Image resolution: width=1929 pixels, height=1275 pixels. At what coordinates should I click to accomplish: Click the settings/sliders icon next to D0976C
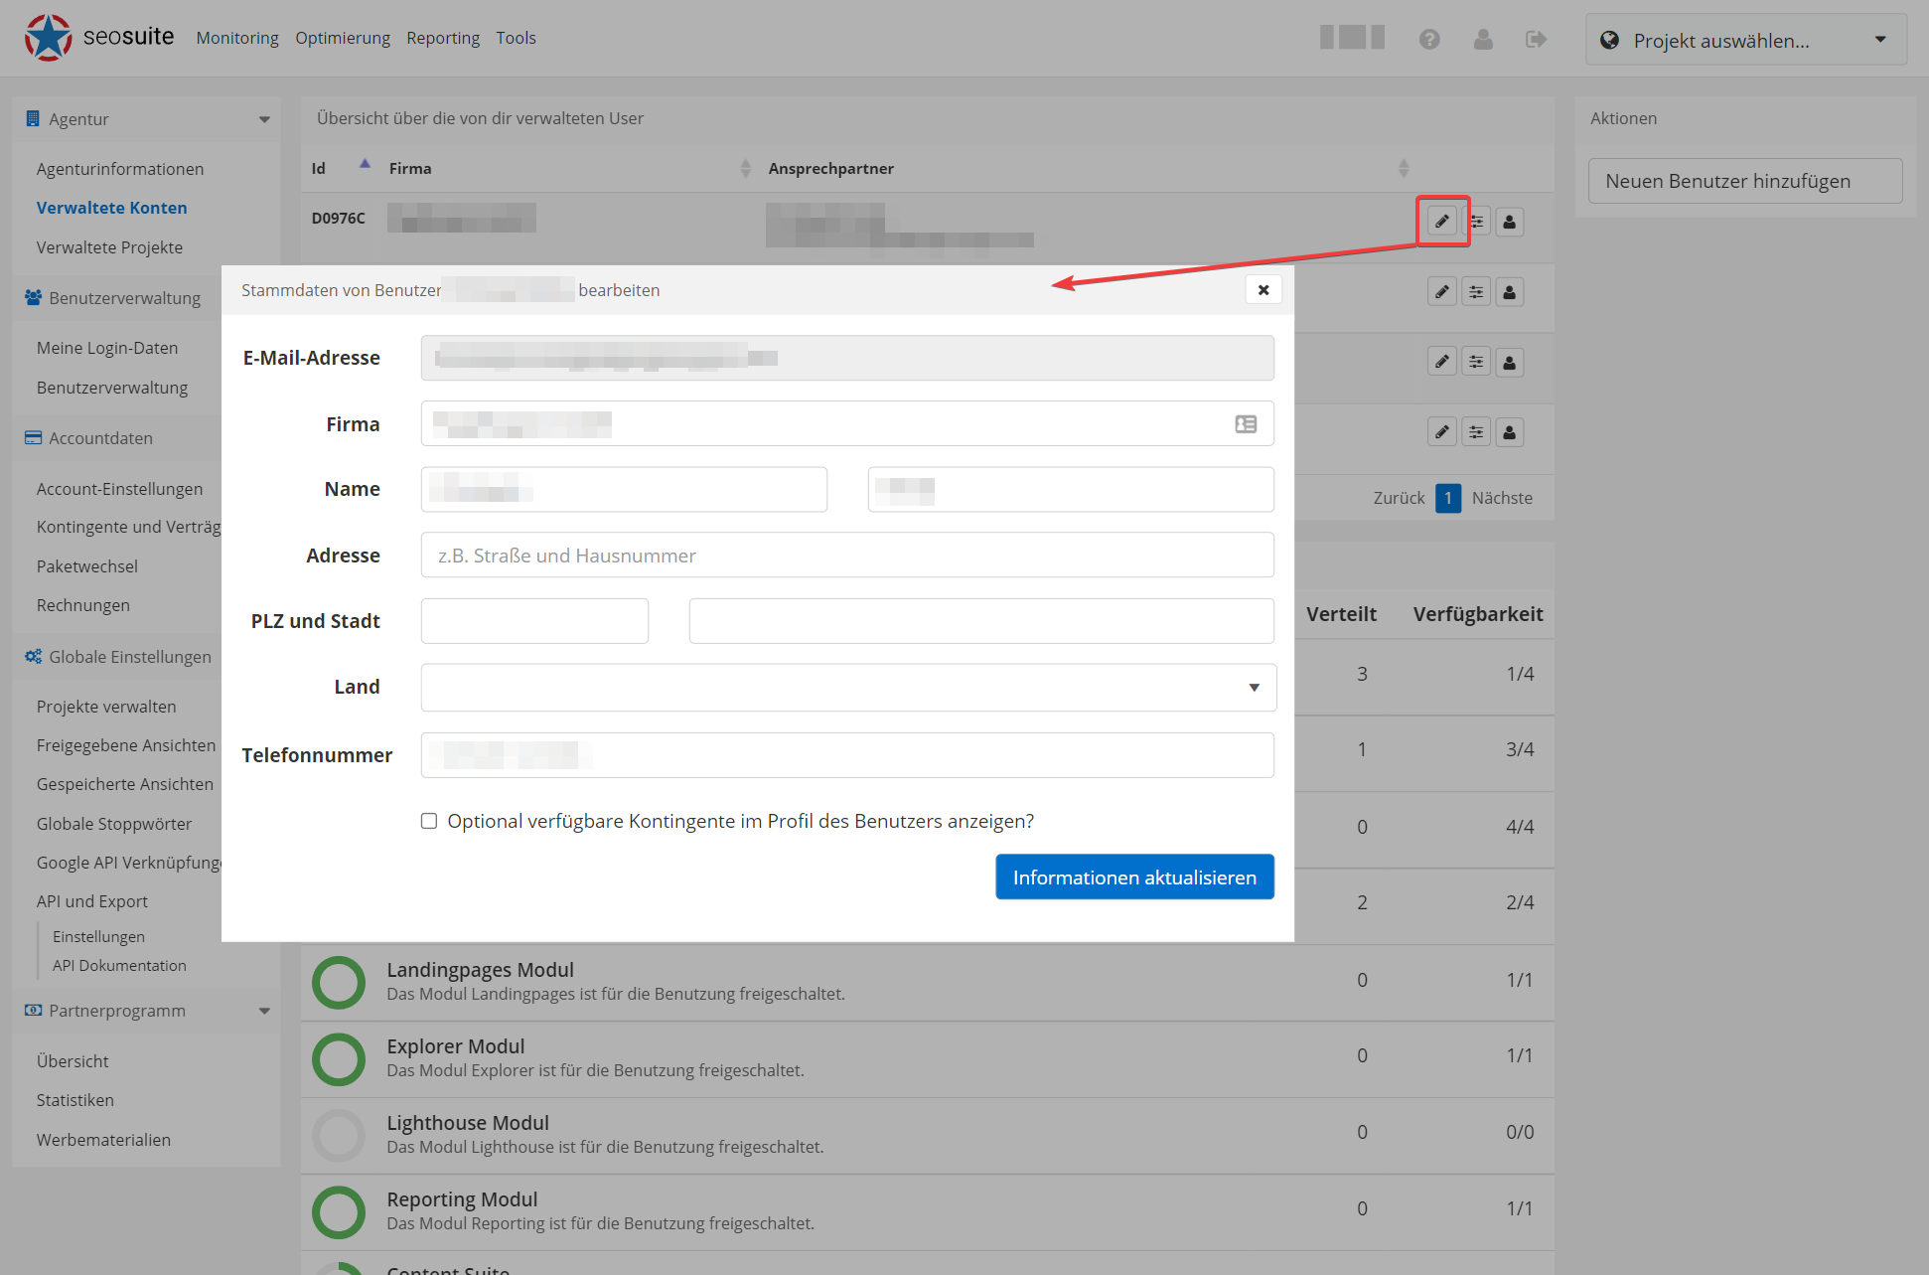(x=1477, y=221)
